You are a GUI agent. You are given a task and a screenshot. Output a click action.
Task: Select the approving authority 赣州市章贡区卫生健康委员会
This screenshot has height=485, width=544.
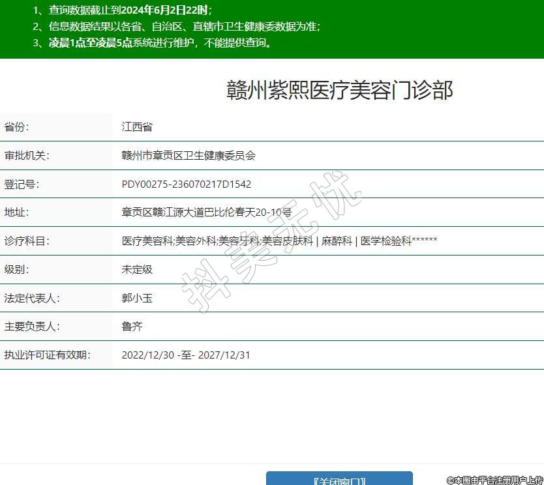coord(189,156)
